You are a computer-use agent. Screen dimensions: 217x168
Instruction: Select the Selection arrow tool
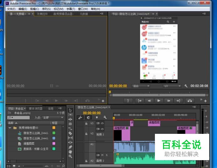(70, 110)
